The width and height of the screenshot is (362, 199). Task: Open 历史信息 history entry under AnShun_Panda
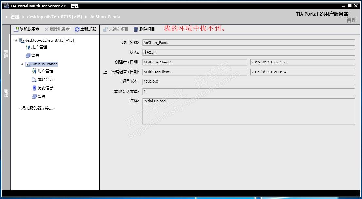(x=43, y=88)
